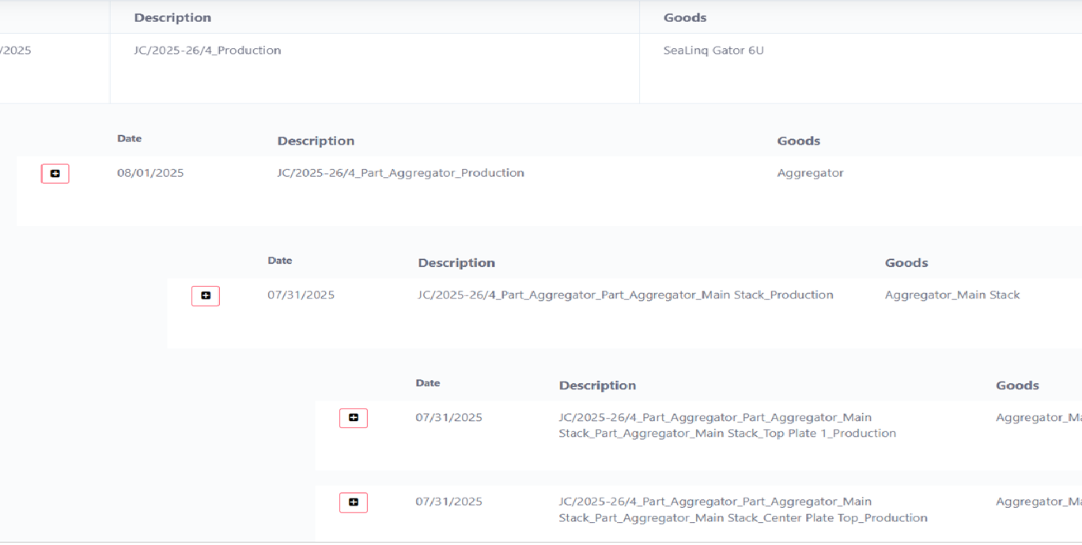The height and width of the screenshot is (545, 1082).
Task: Click the Top Plate 1 row's date
Action: tap(448, 418)
